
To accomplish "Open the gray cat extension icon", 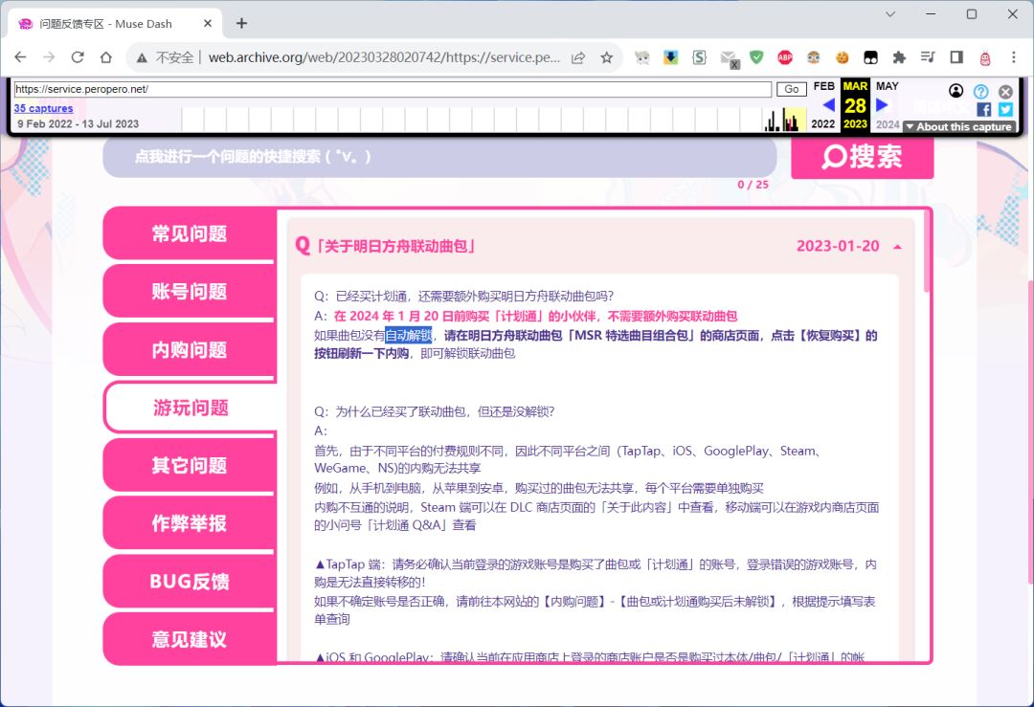I will (x=641, y=58).
